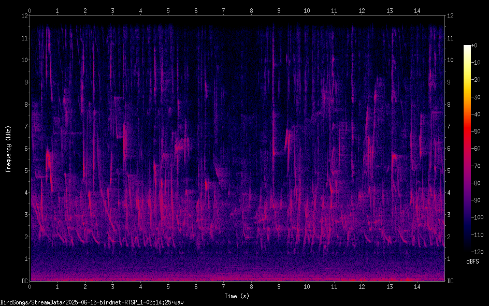489x306 pixels.
Task: Click the "9" label on the right frequency axis
Action: 449,82
